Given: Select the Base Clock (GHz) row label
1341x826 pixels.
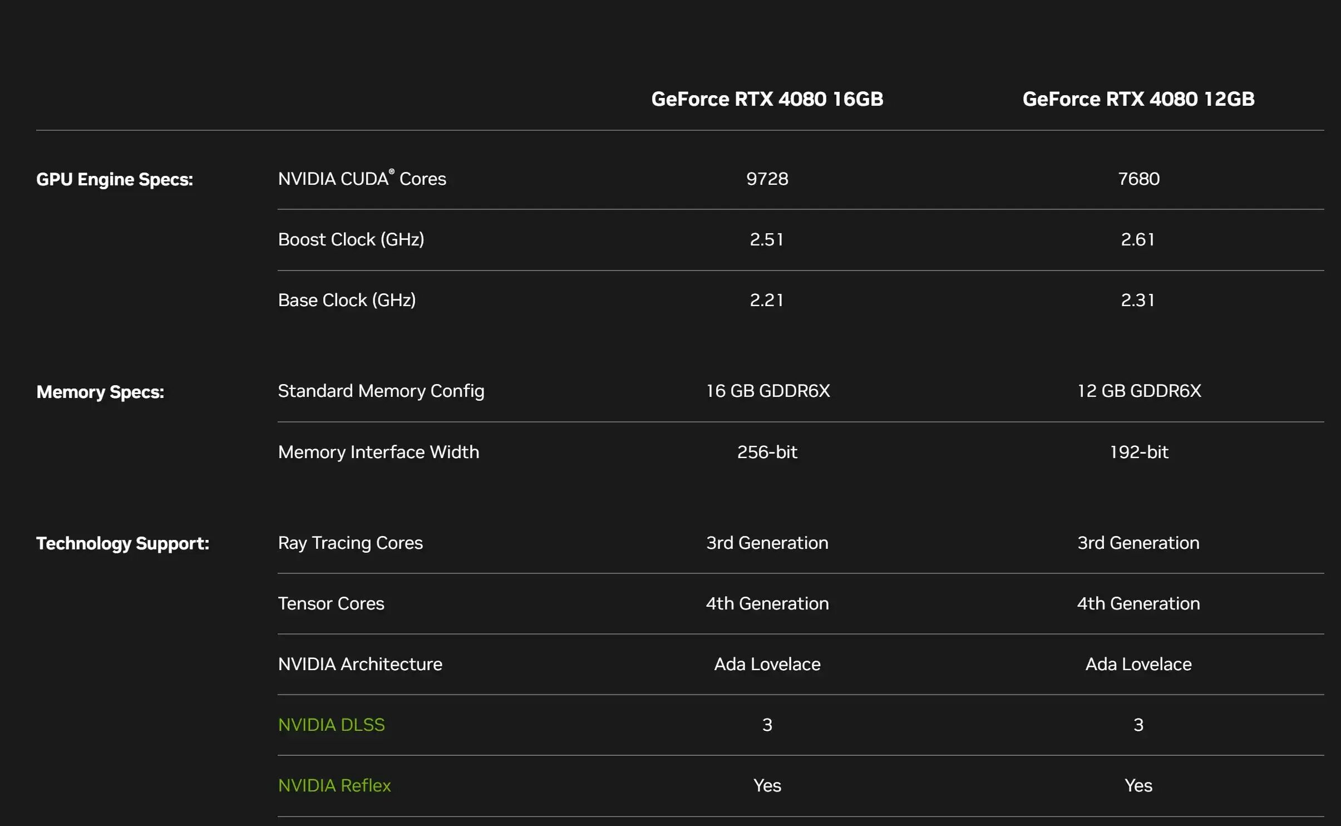Looking at the screenshot, I should pyautogui.click(x=347, y=300).
